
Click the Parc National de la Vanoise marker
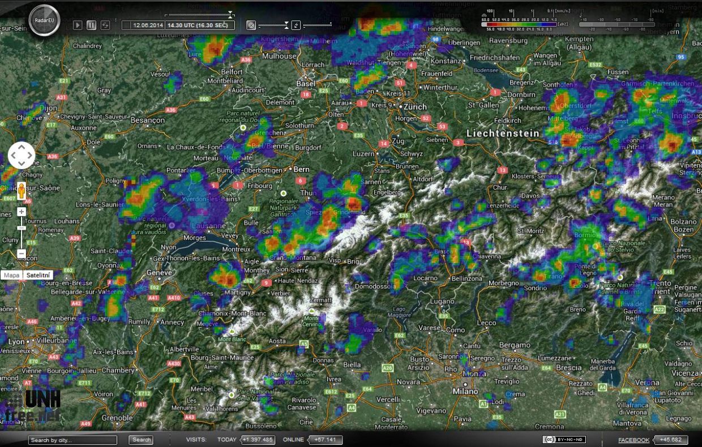click(231, 394)
